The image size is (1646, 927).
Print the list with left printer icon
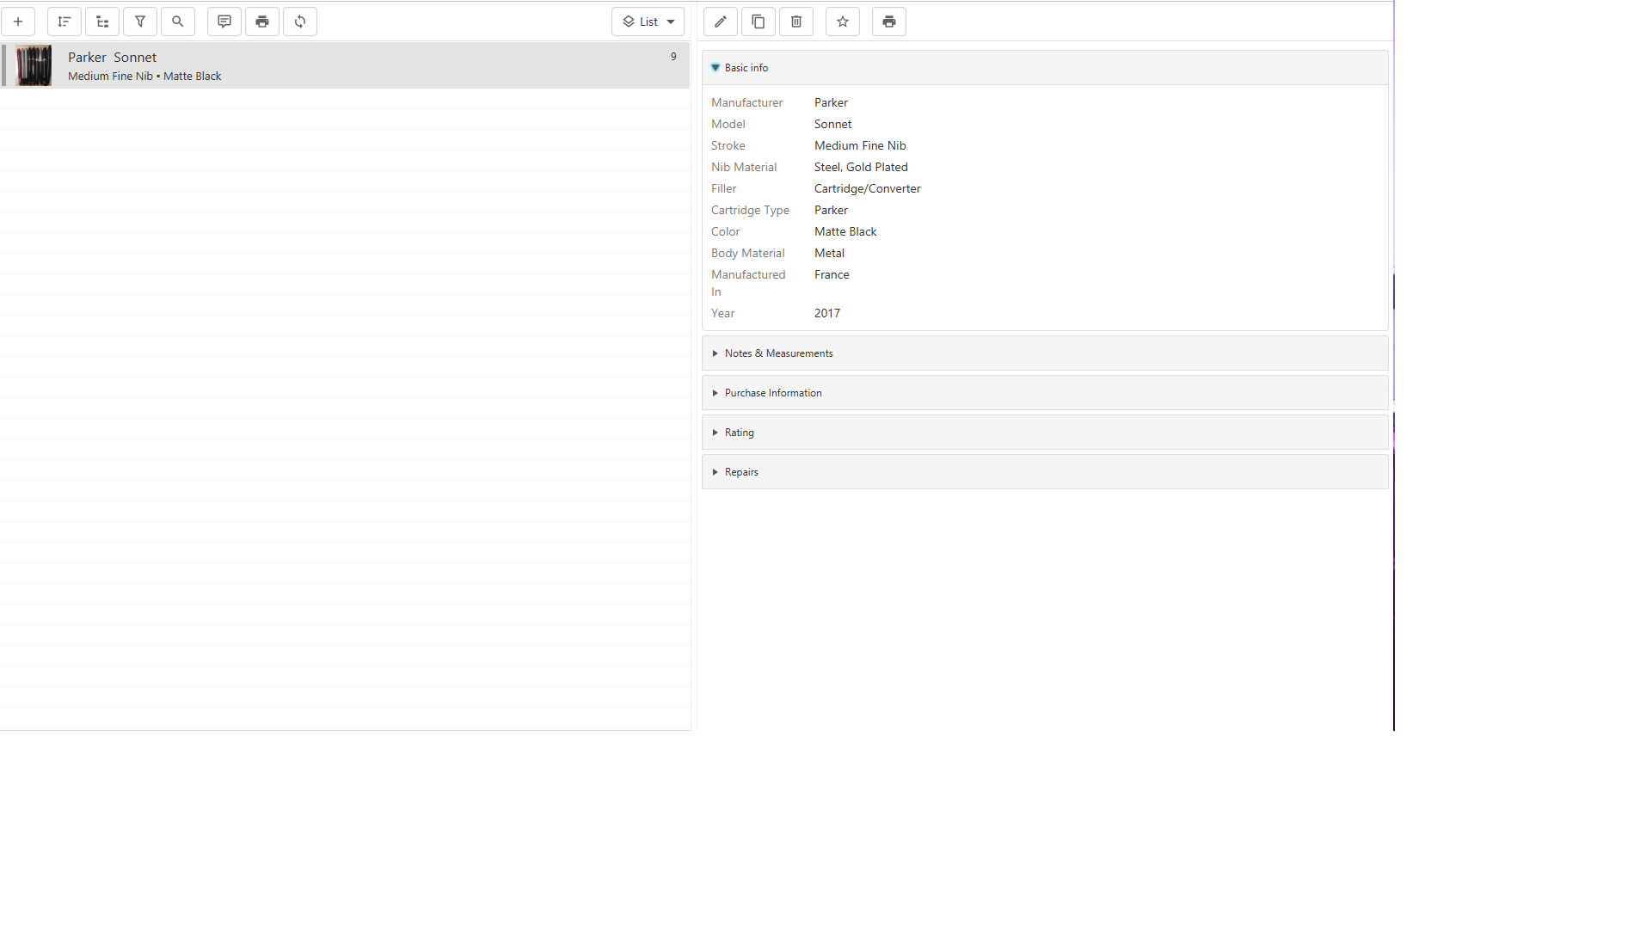click(262, 21)
